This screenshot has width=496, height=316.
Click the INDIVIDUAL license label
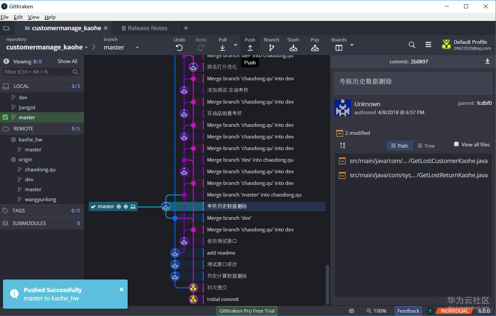coord(454,311)
